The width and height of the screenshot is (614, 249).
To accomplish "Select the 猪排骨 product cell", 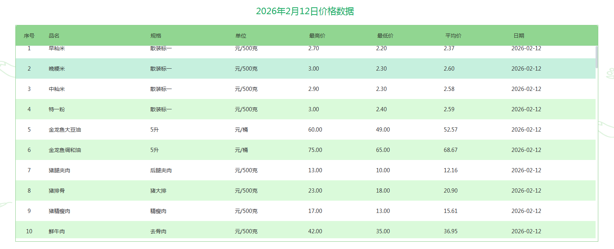I will coord(57,191).
